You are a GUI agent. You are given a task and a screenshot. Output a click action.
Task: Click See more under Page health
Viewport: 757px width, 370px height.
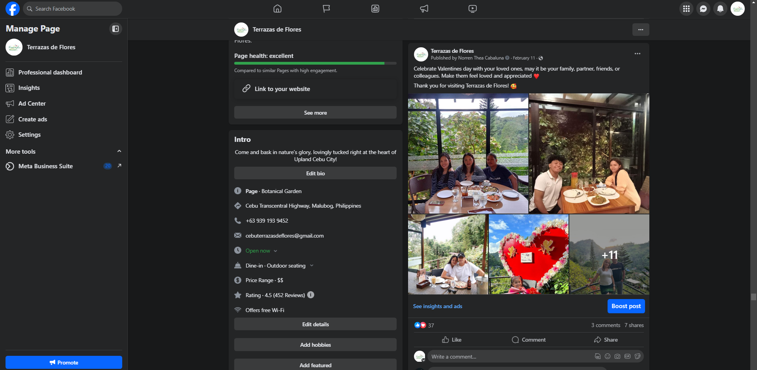point(315,113)
